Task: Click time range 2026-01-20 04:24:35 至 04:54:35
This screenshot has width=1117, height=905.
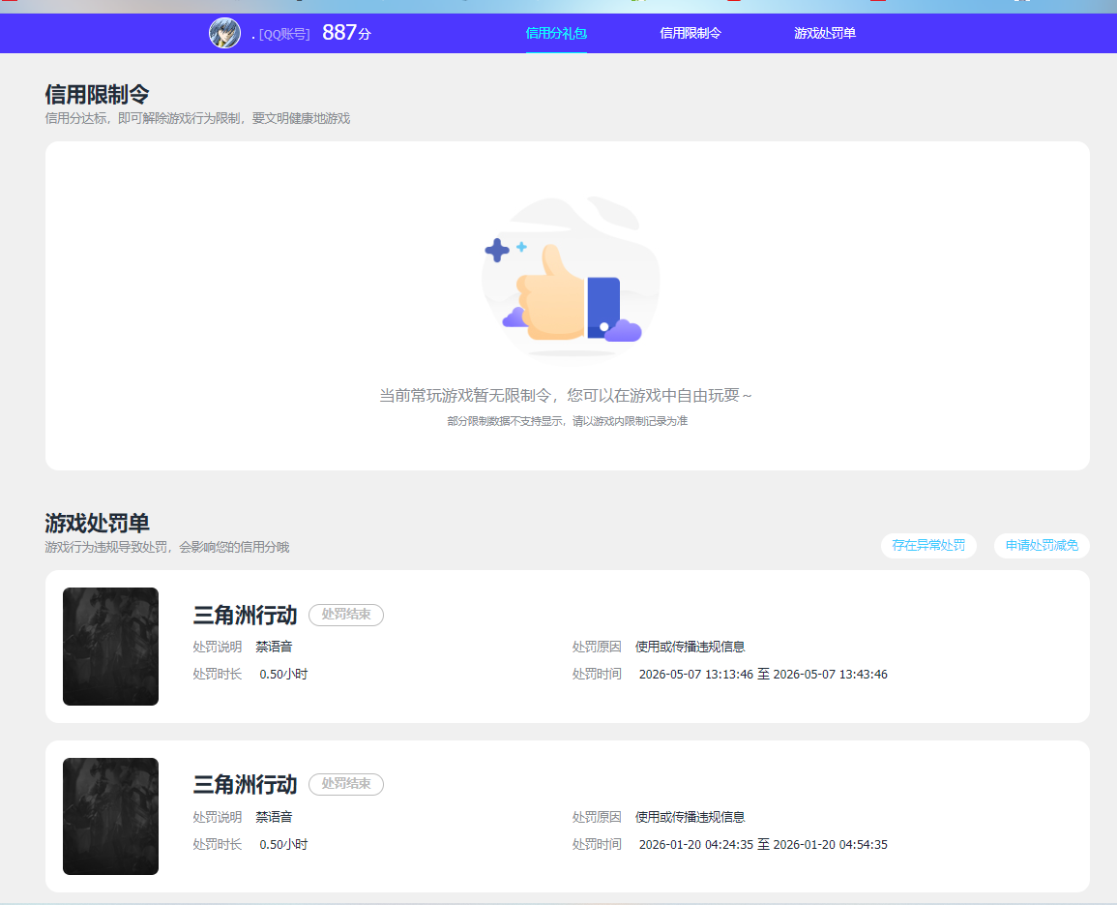Action: click(763, 844)
